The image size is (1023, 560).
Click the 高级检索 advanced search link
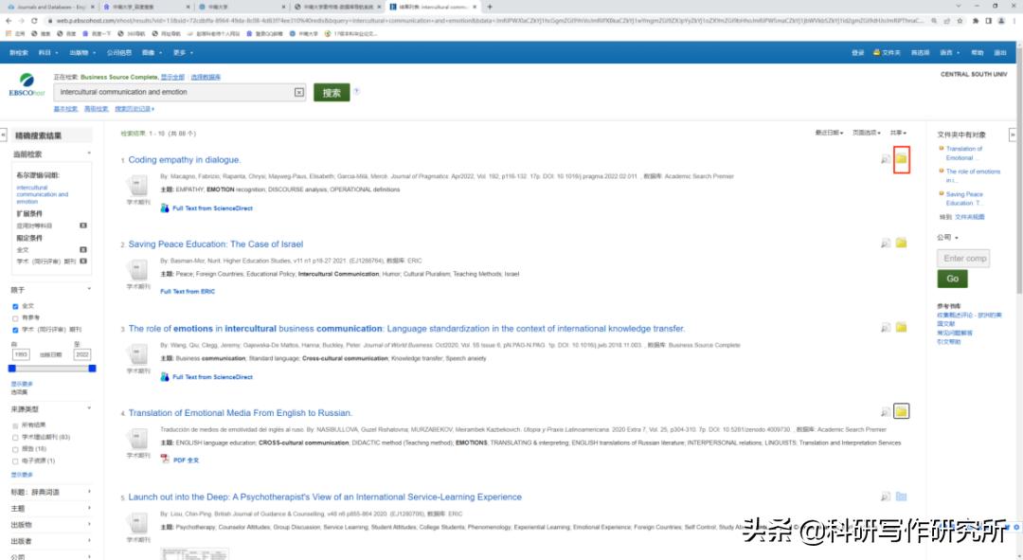(96, 109)
